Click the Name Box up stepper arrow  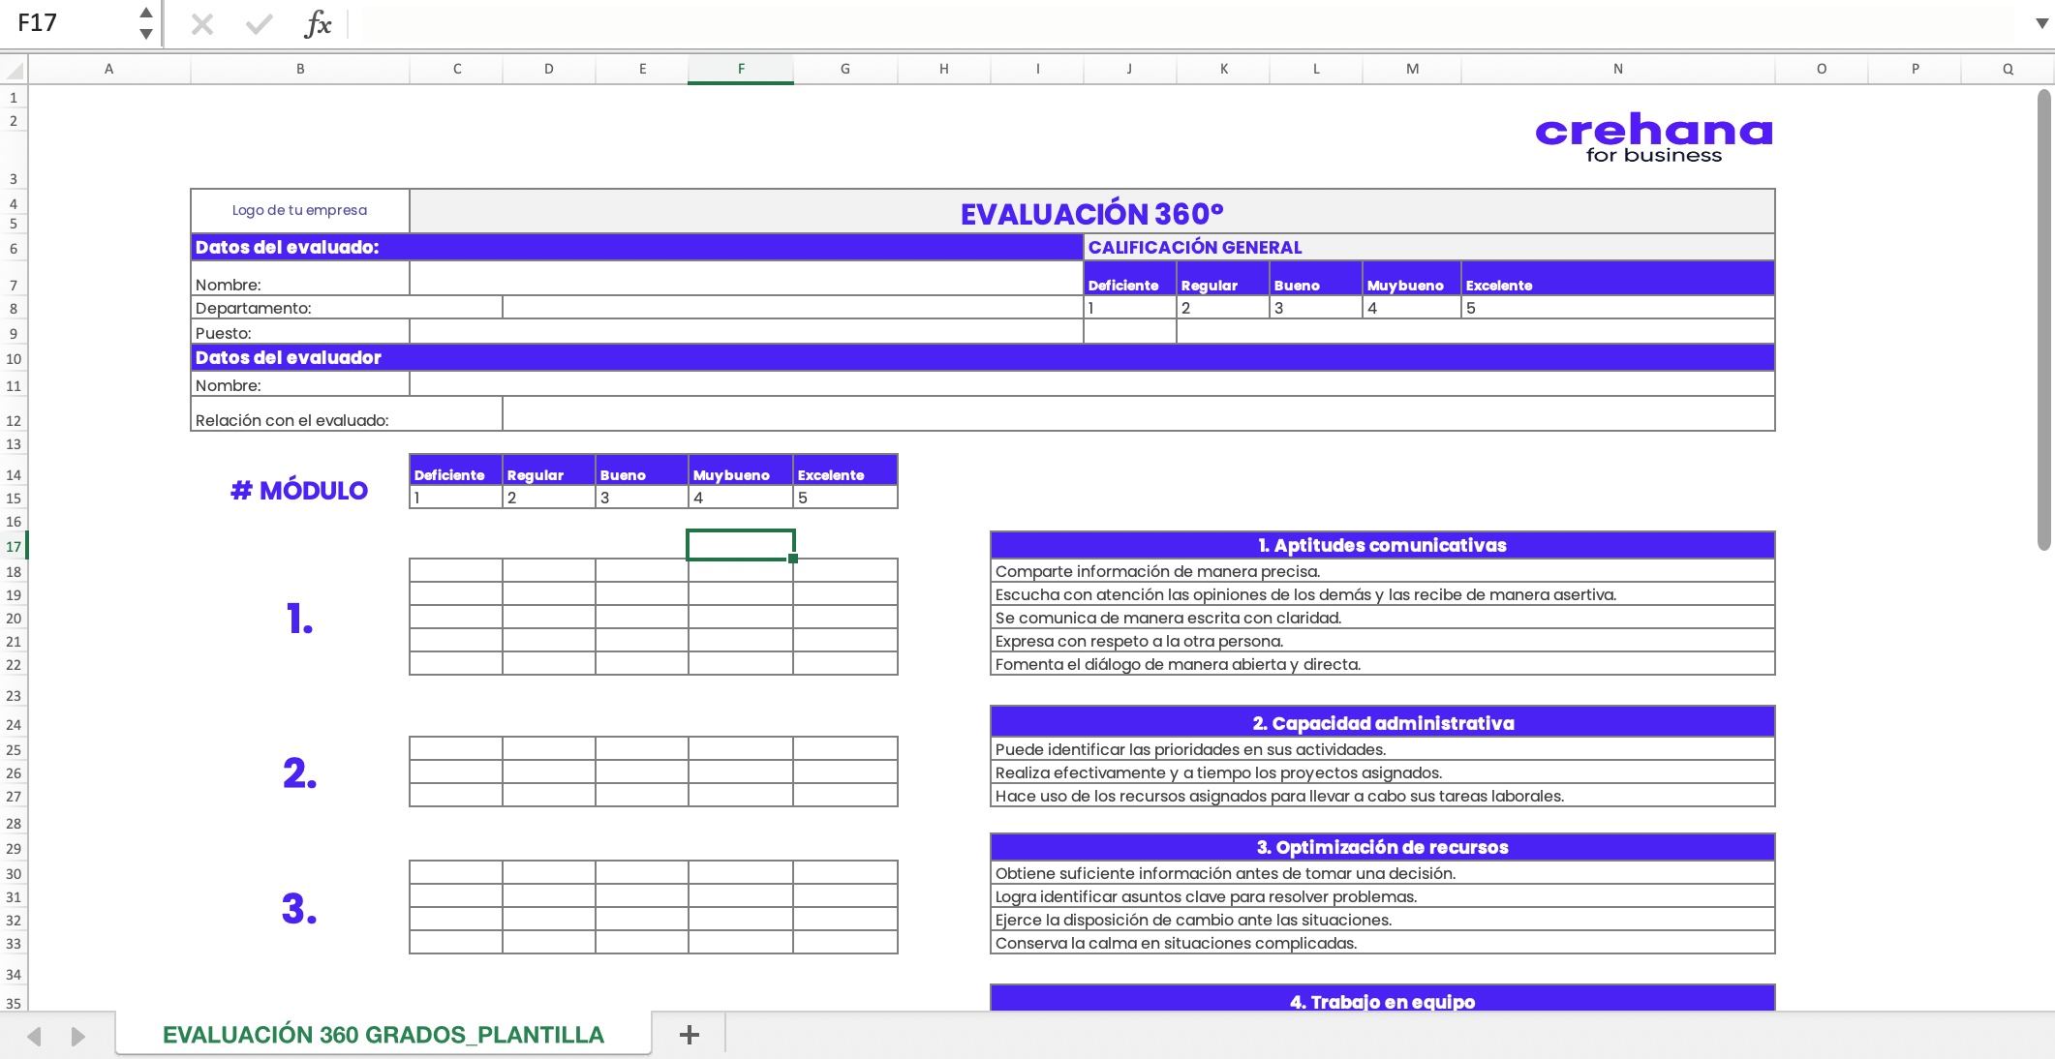pos(145,13)
